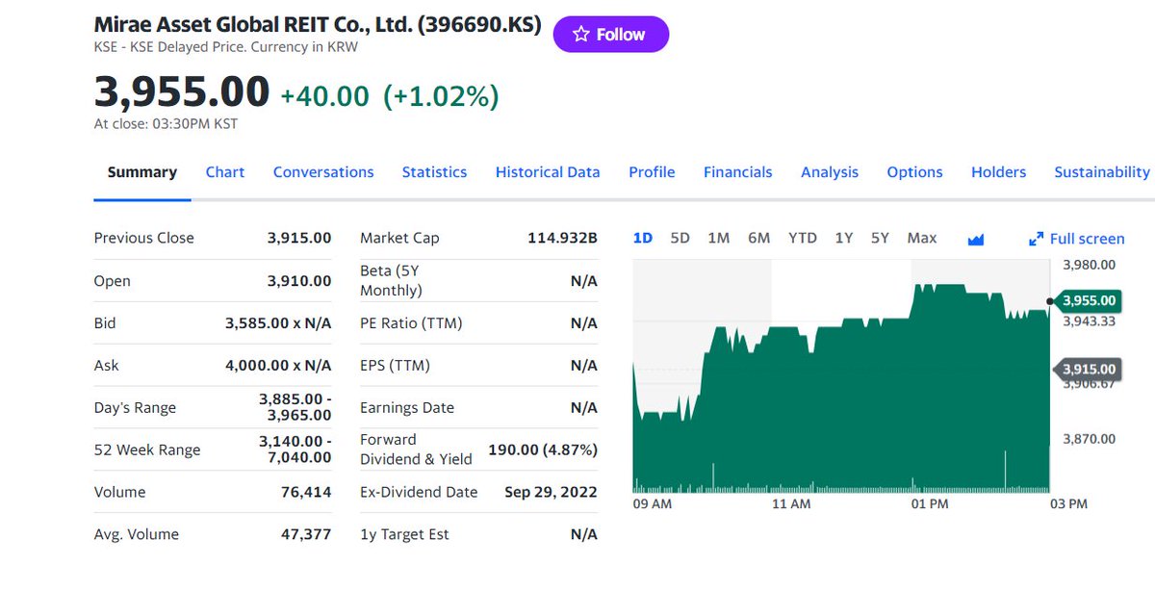Click the 01 PM time axis label
The height and width of the screenshot is (590, 1155).
point(930,504)
